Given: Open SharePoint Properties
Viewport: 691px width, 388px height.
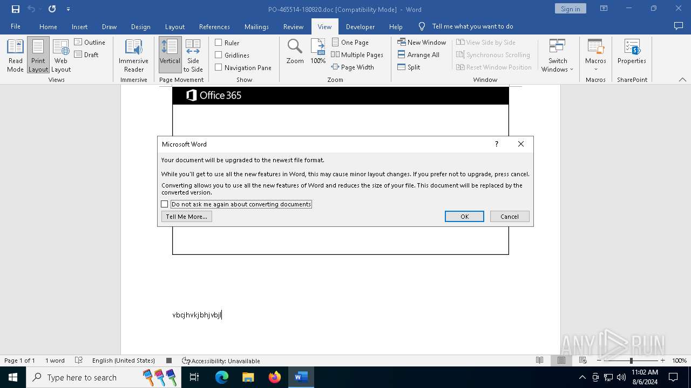Looking at the screenshot, I should (632, 52).
